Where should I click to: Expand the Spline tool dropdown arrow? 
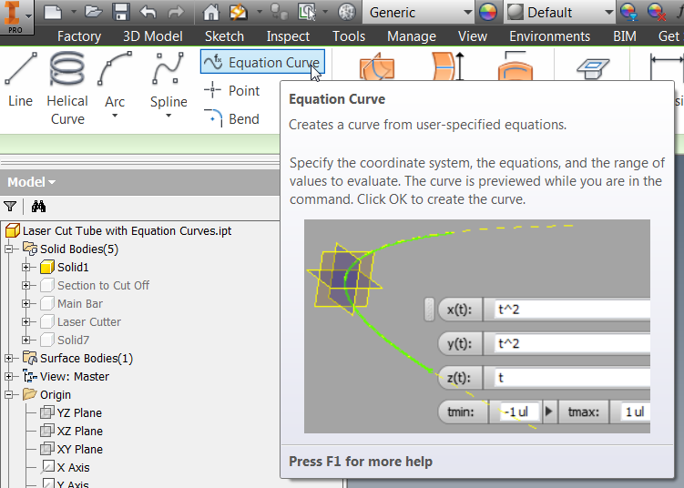(168, 116)
